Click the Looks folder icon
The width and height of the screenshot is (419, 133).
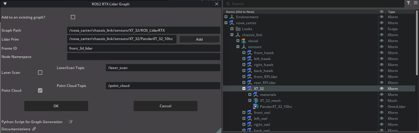(x=238, y=29)
